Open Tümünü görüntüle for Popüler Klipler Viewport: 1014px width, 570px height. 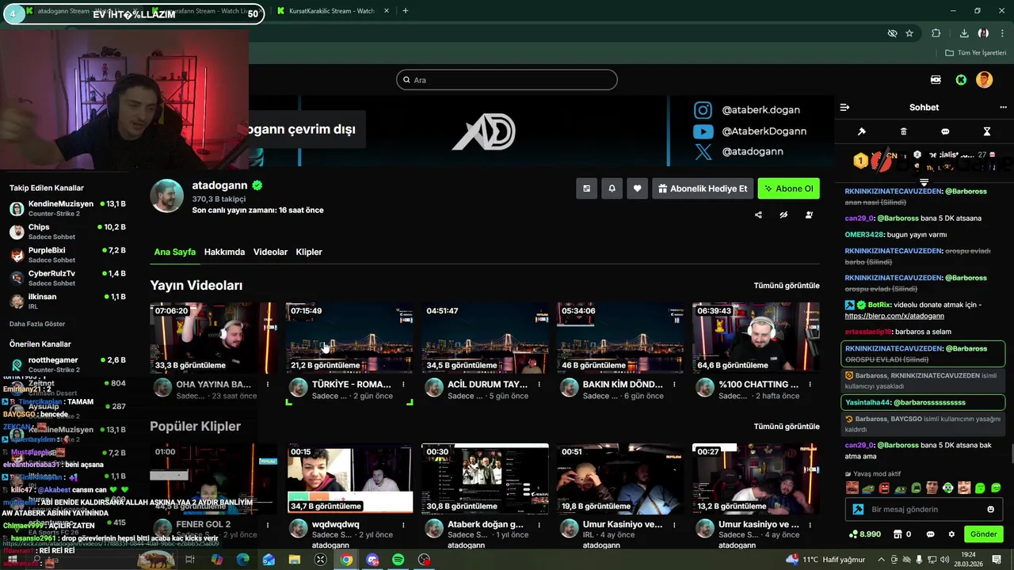pos(787,427)
